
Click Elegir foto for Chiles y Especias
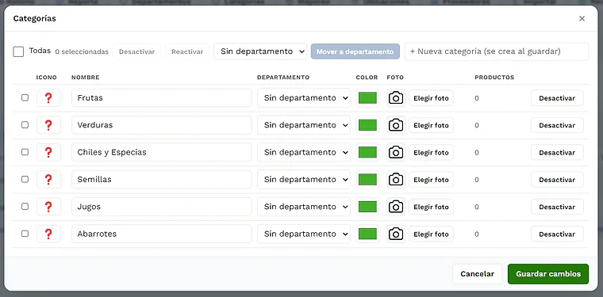tap(431, 152)
